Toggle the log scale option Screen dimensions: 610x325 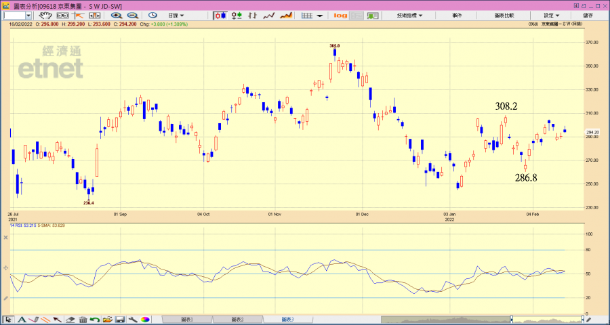(340, 15)
